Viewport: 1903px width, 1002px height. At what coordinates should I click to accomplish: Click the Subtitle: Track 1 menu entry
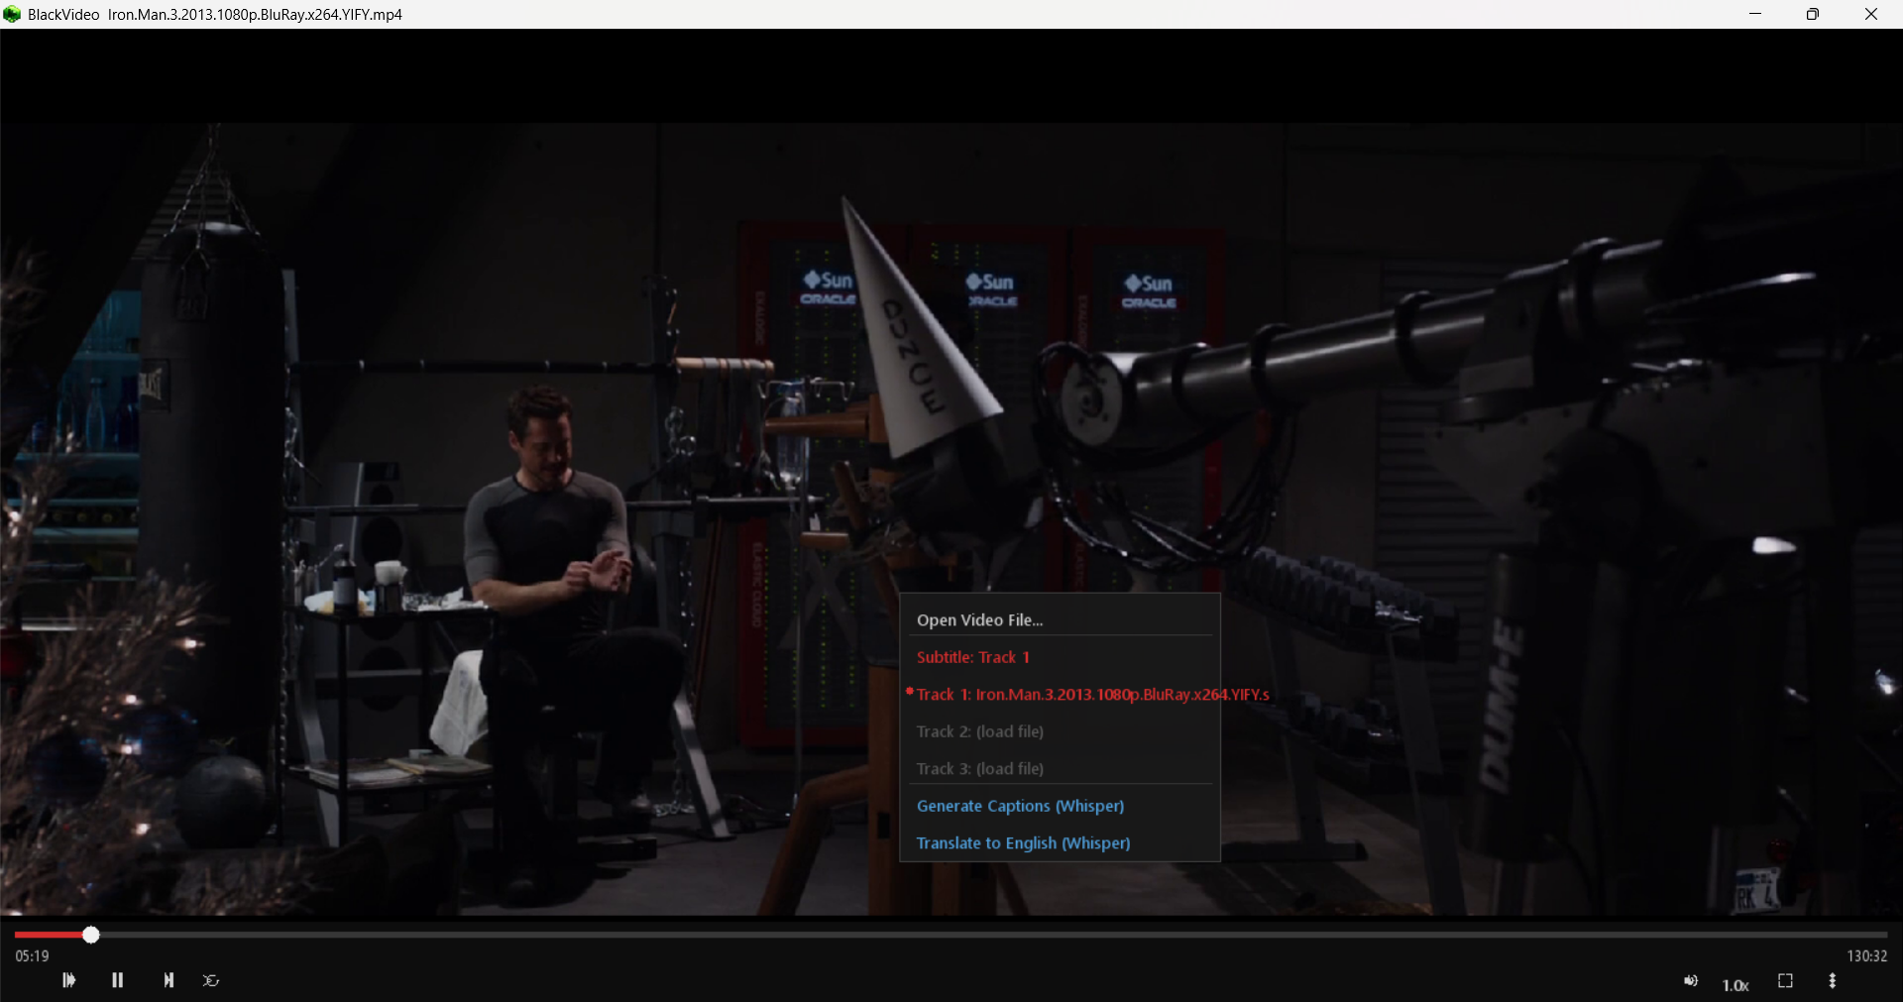(1060, 657)
